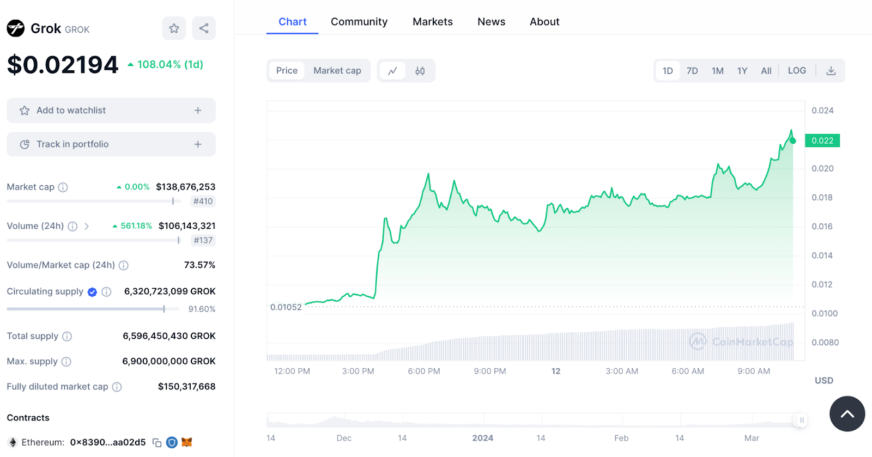
Task: Click the MetaMask fox icon
Action: click(187, 442)
